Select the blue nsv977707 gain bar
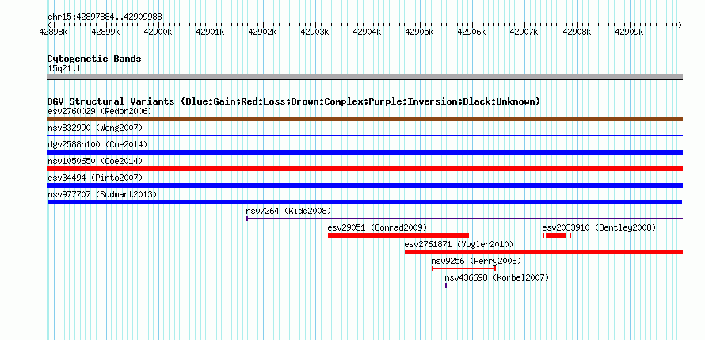Image resolution: width=705 pixels, height=340 pixels. [x=364, y=202]
